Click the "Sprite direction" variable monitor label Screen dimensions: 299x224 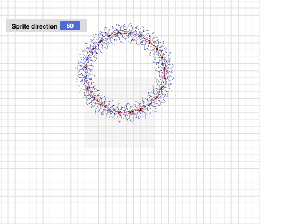[34, 26]
